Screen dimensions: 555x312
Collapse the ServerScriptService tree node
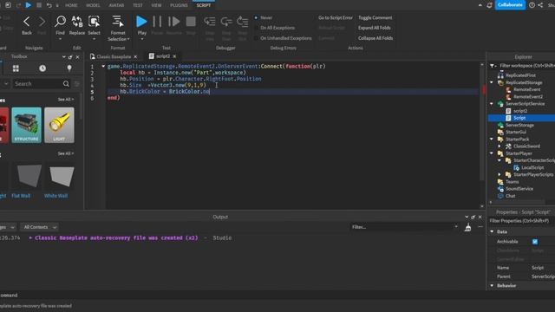492,104
